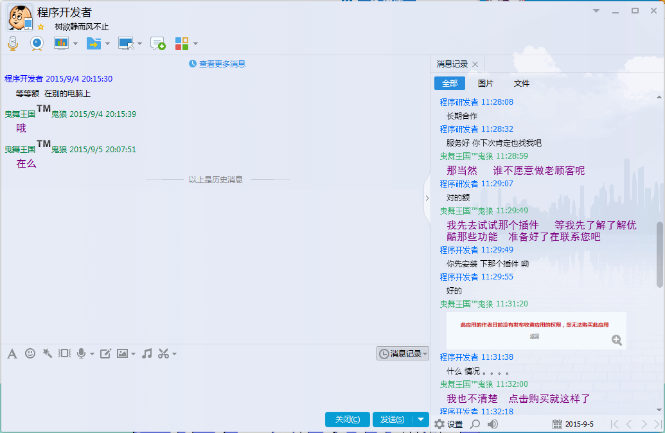Image resolution: width=665 pixels, height=433 pixels.
Task: Click the purple message 在么
Action: pos(26,163)
